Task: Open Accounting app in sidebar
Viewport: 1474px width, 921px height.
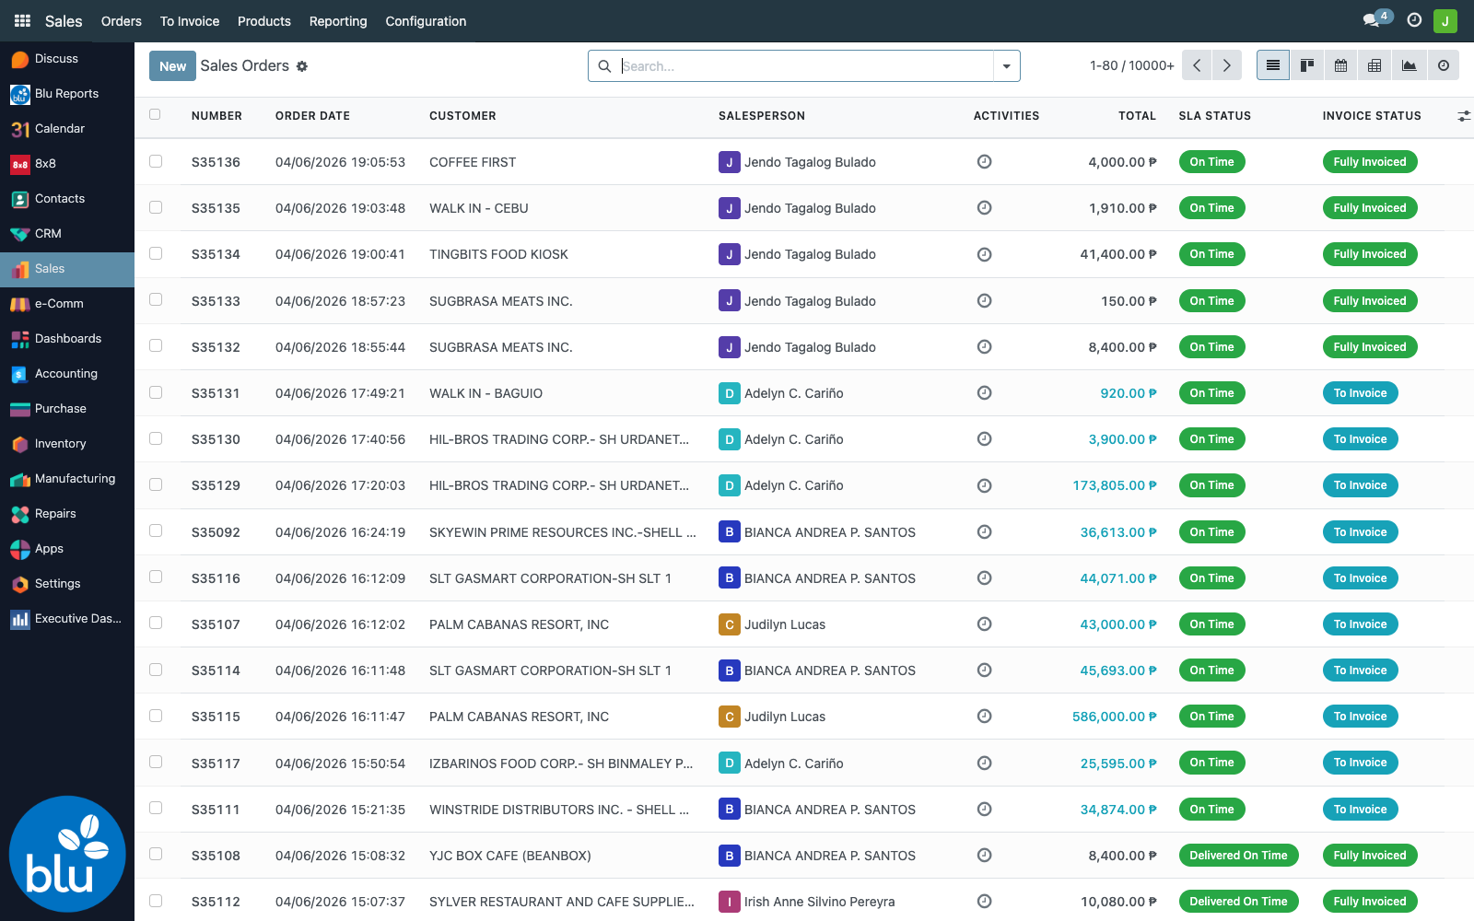Action: pos(67,374)
